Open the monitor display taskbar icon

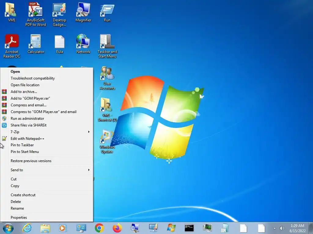tap(153, 228)
